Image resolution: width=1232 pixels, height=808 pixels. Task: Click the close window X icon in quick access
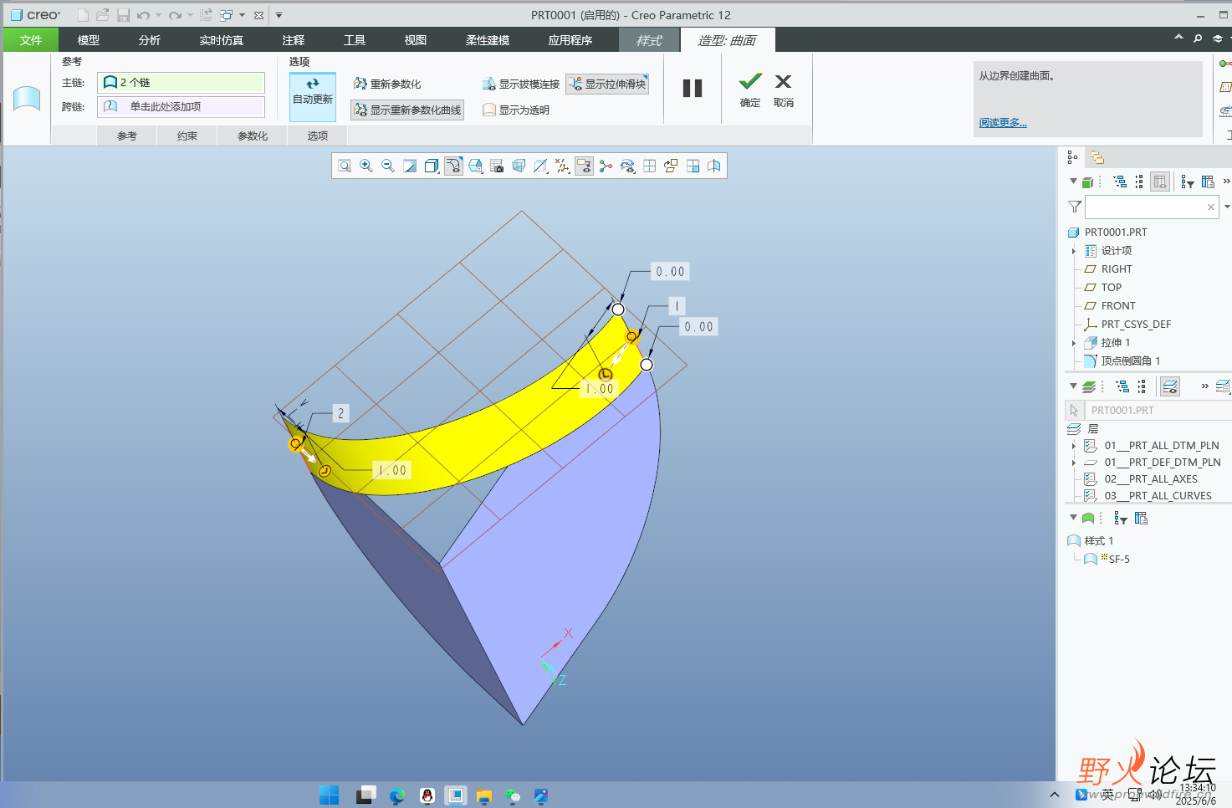click(x=259, y=15)
